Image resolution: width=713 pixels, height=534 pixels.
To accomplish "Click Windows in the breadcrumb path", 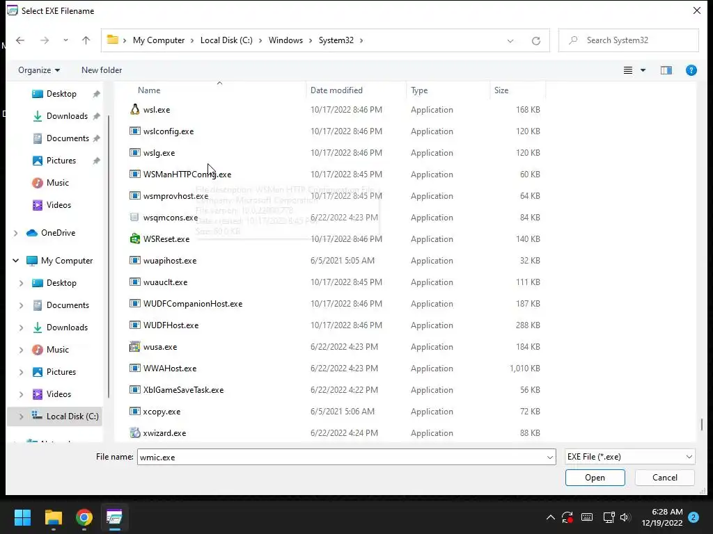I will click(285, 40).
